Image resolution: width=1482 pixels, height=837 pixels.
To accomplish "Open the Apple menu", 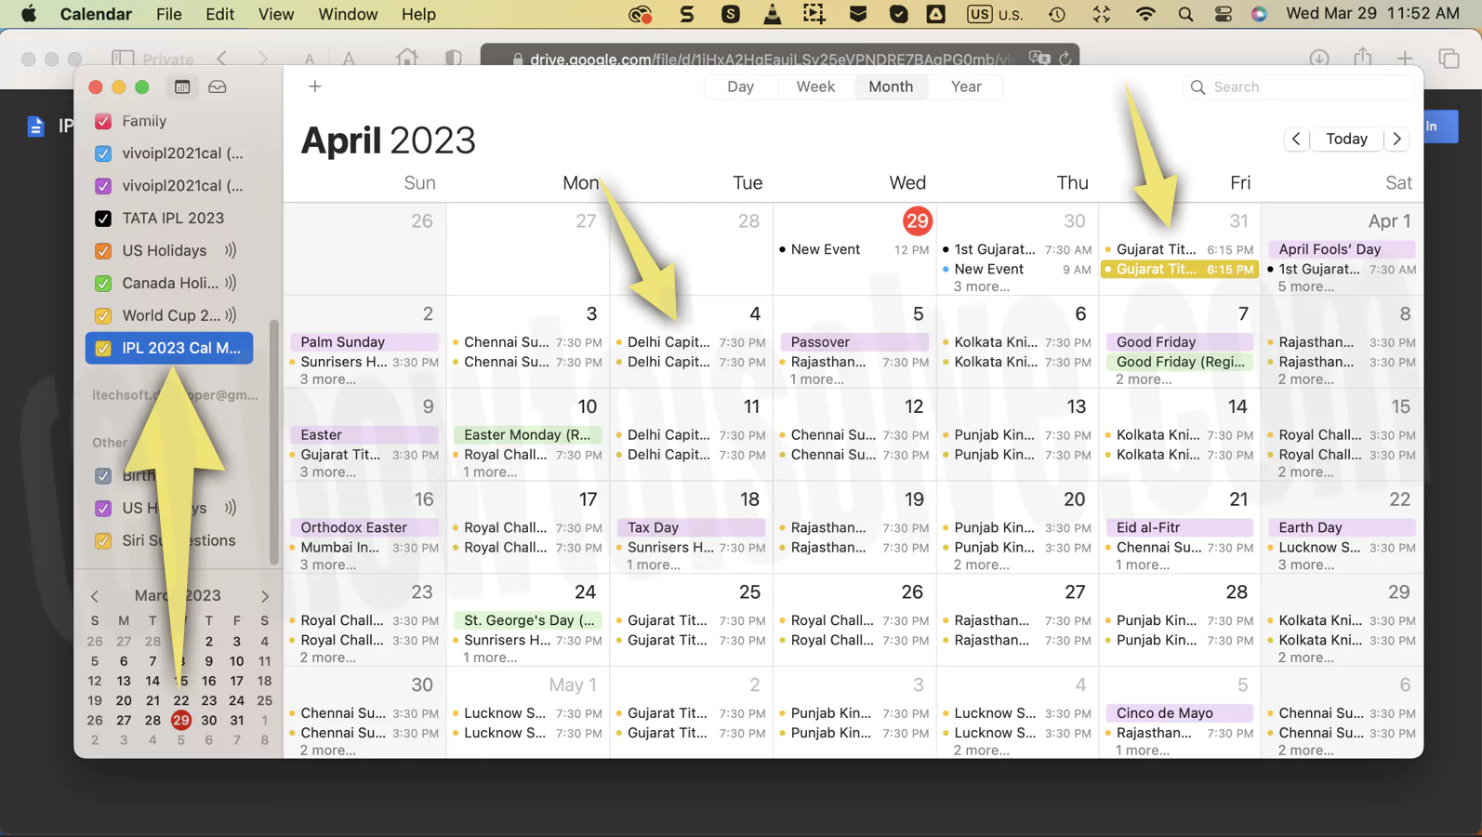I will (x=29, y=14).
